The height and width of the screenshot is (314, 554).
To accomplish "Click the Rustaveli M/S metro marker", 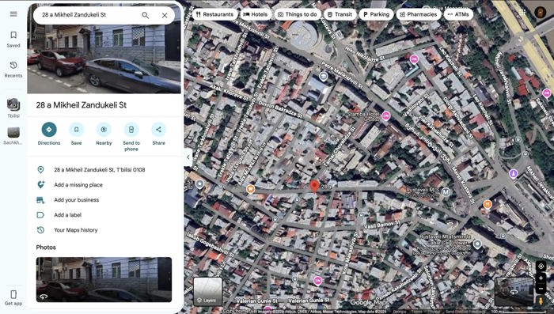I will click(446, 192).
